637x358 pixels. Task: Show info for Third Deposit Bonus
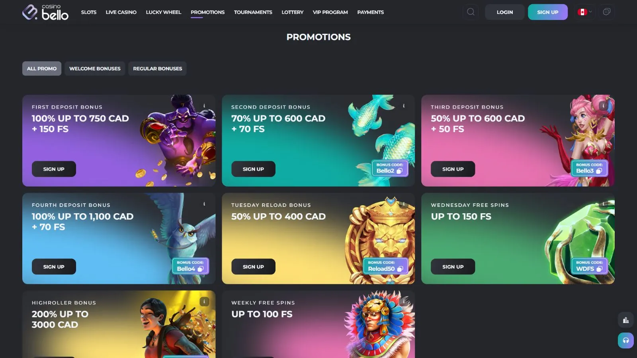[604, 106]
